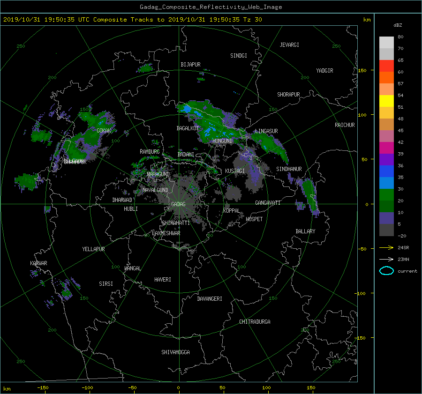422x394 pixels.
Task: Click the JEVARGI city label
Action: [289, 45]
